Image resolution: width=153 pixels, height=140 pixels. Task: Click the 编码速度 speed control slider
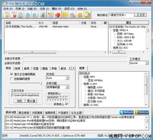point(26,83)
